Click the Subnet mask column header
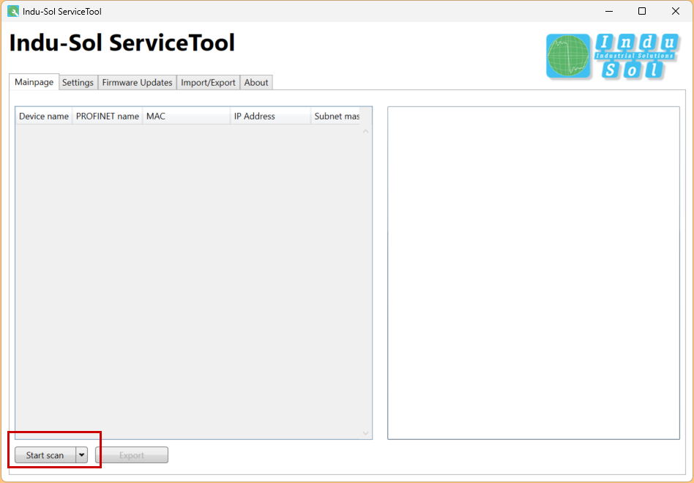 (335, 116)
